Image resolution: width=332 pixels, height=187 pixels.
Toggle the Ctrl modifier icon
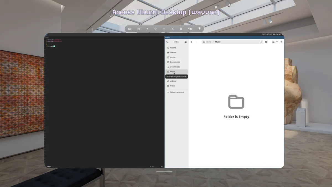pos(164,29)
